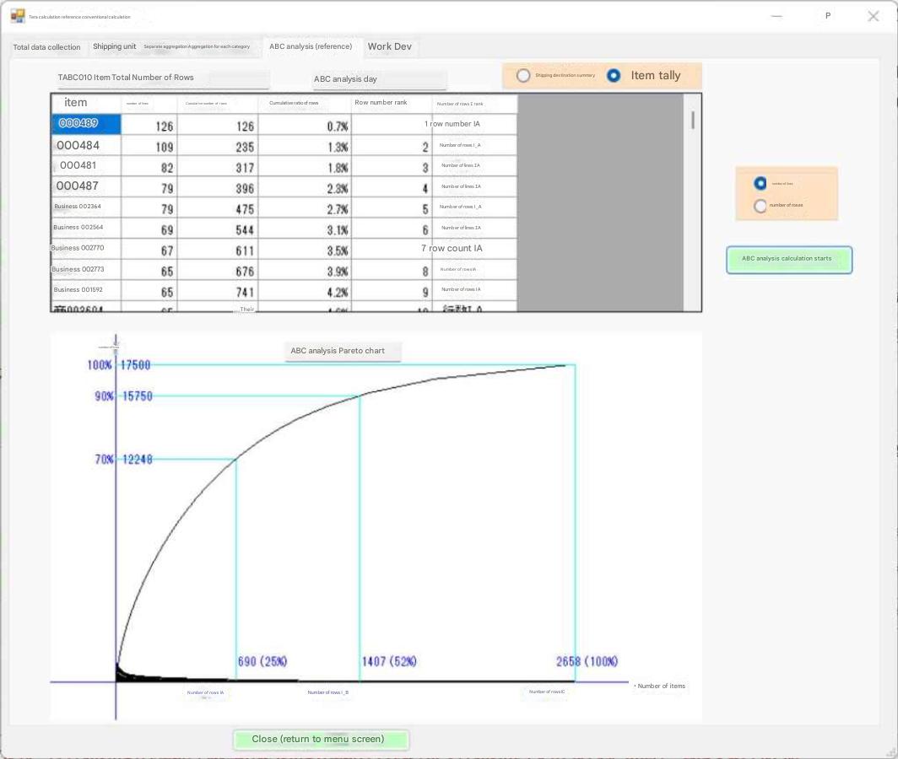Click the application icon in title bar
898x759 pixels.
(x=18, y=15)
